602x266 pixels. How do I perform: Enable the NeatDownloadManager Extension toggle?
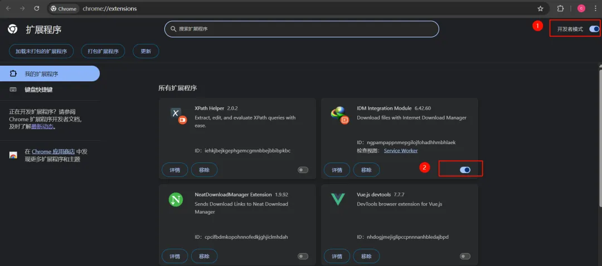tap(303, 256)
